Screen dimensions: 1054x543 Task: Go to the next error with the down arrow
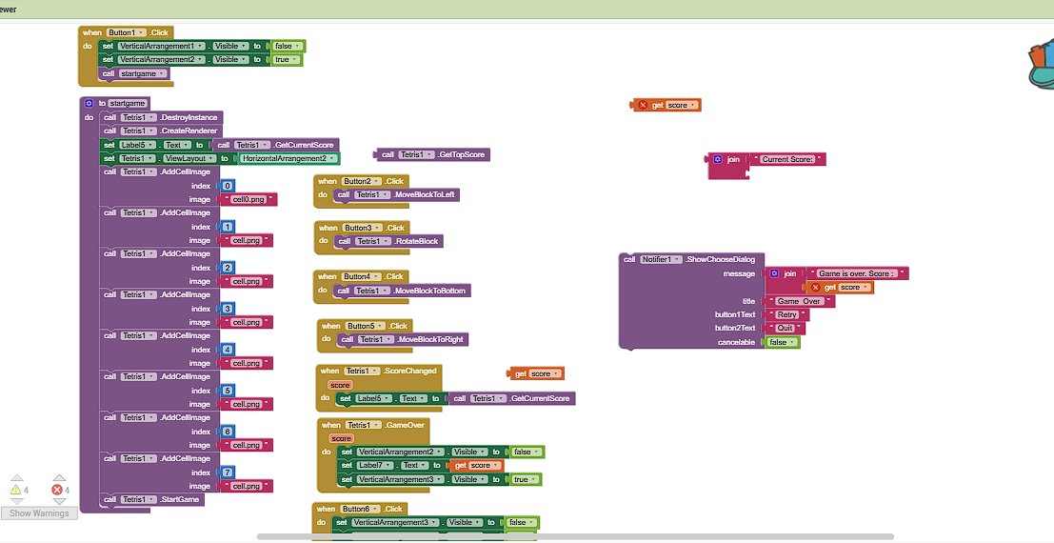tap(59, 502)
